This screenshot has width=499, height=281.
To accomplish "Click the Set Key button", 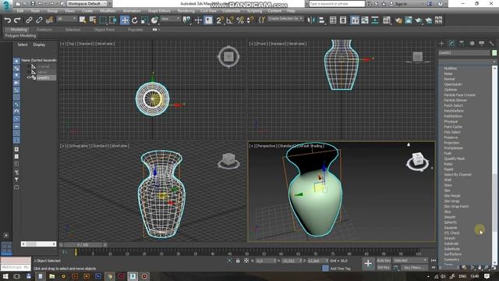I will (384, 268).
